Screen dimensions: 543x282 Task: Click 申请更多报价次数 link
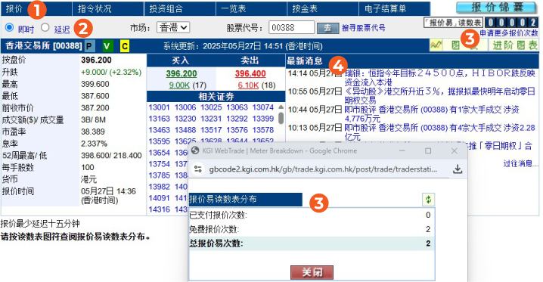509,33
